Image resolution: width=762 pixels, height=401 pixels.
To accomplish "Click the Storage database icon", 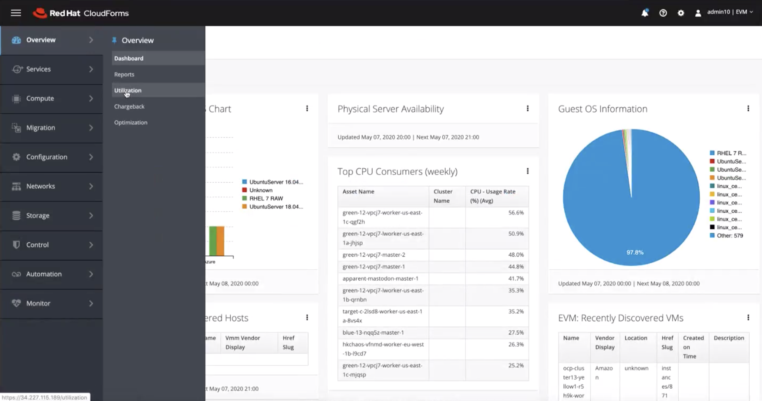I will tap(16, 216).
